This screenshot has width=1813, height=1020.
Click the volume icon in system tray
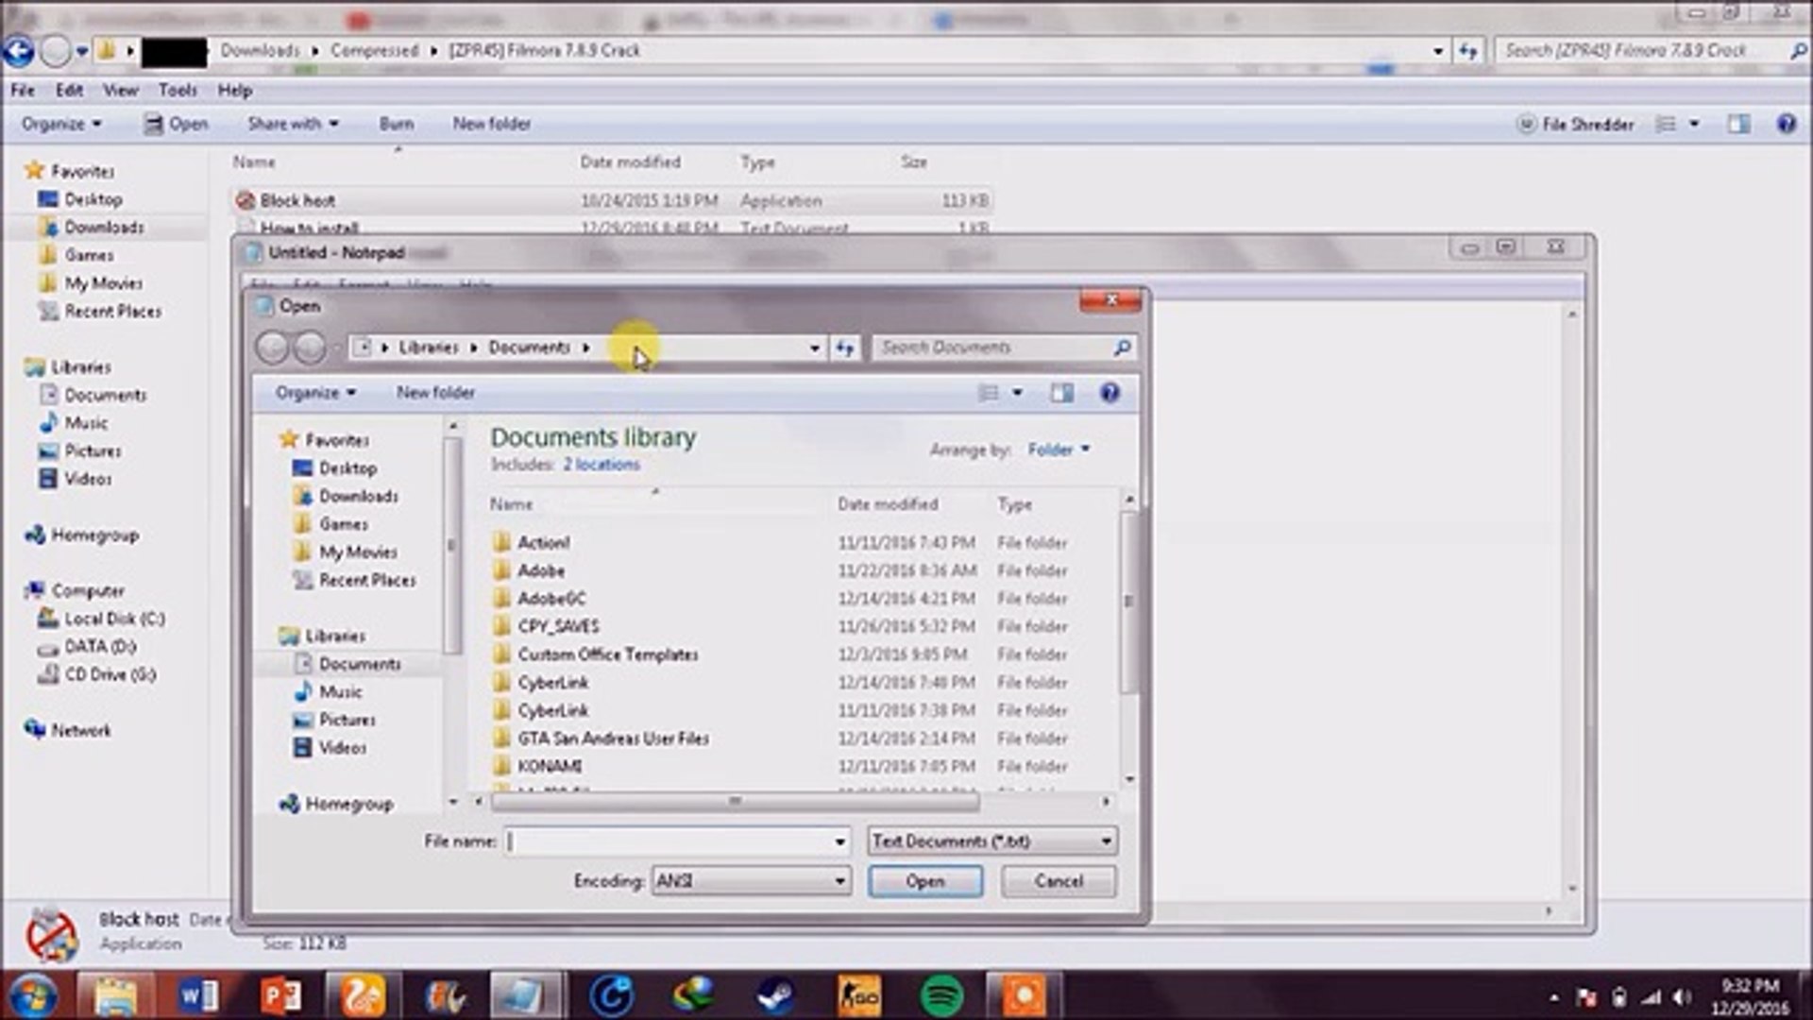pyautogui.click(x=1683, y=997)
